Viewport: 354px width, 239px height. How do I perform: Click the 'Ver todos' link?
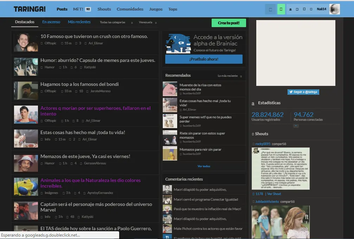204,166
